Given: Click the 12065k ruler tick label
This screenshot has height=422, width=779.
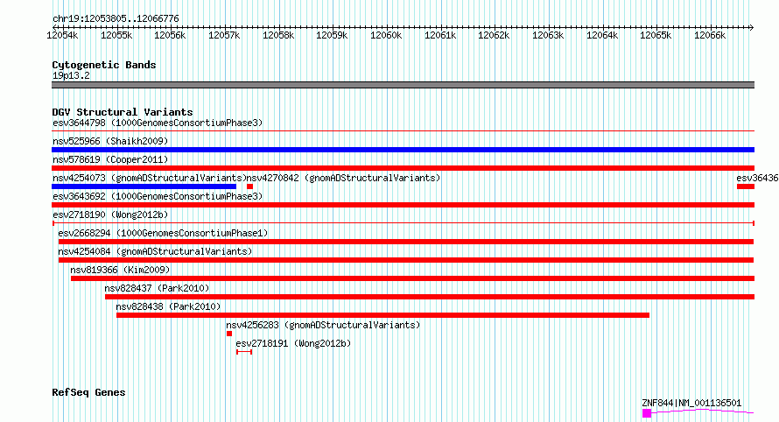Looking at the screenshot, I should tap(656, 35).
